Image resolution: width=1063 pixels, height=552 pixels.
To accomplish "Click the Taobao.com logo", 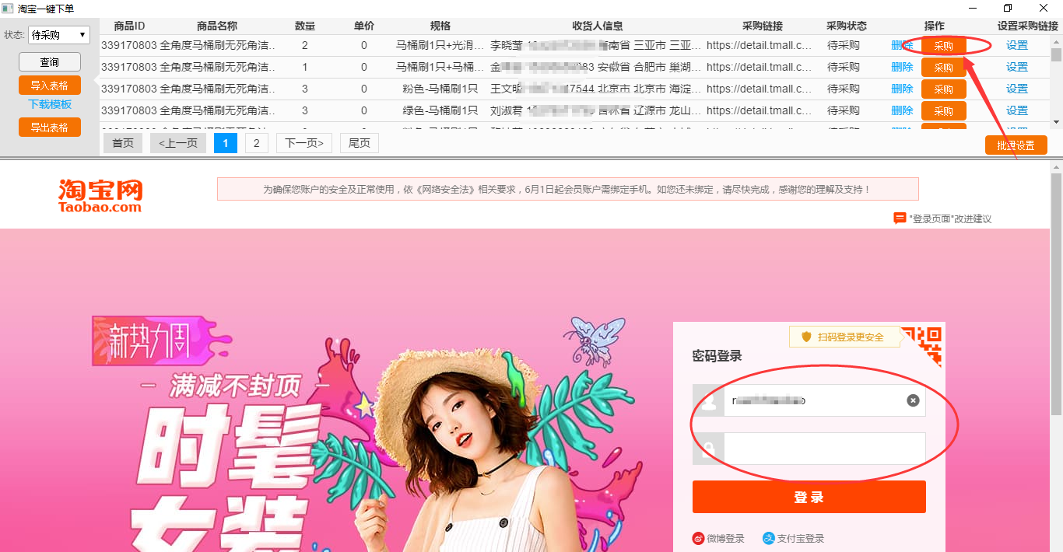I will click(100, 195).
